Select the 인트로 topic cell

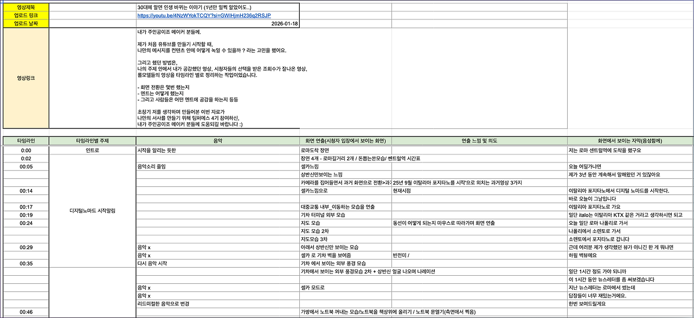tap(92, 150)
